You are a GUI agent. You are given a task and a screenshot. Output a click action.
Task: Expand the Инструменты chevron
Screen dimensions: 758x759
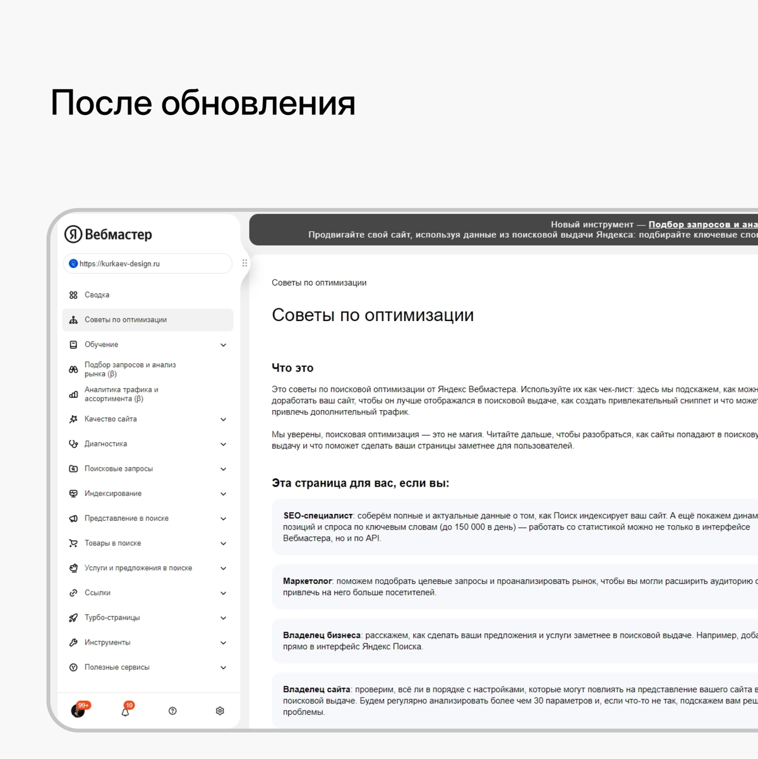[223, 643]
